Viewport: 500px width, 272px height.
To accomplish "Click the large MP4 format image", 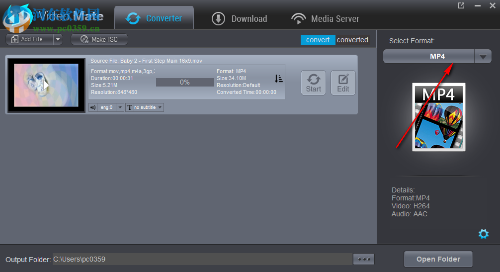I will point(439,117).
